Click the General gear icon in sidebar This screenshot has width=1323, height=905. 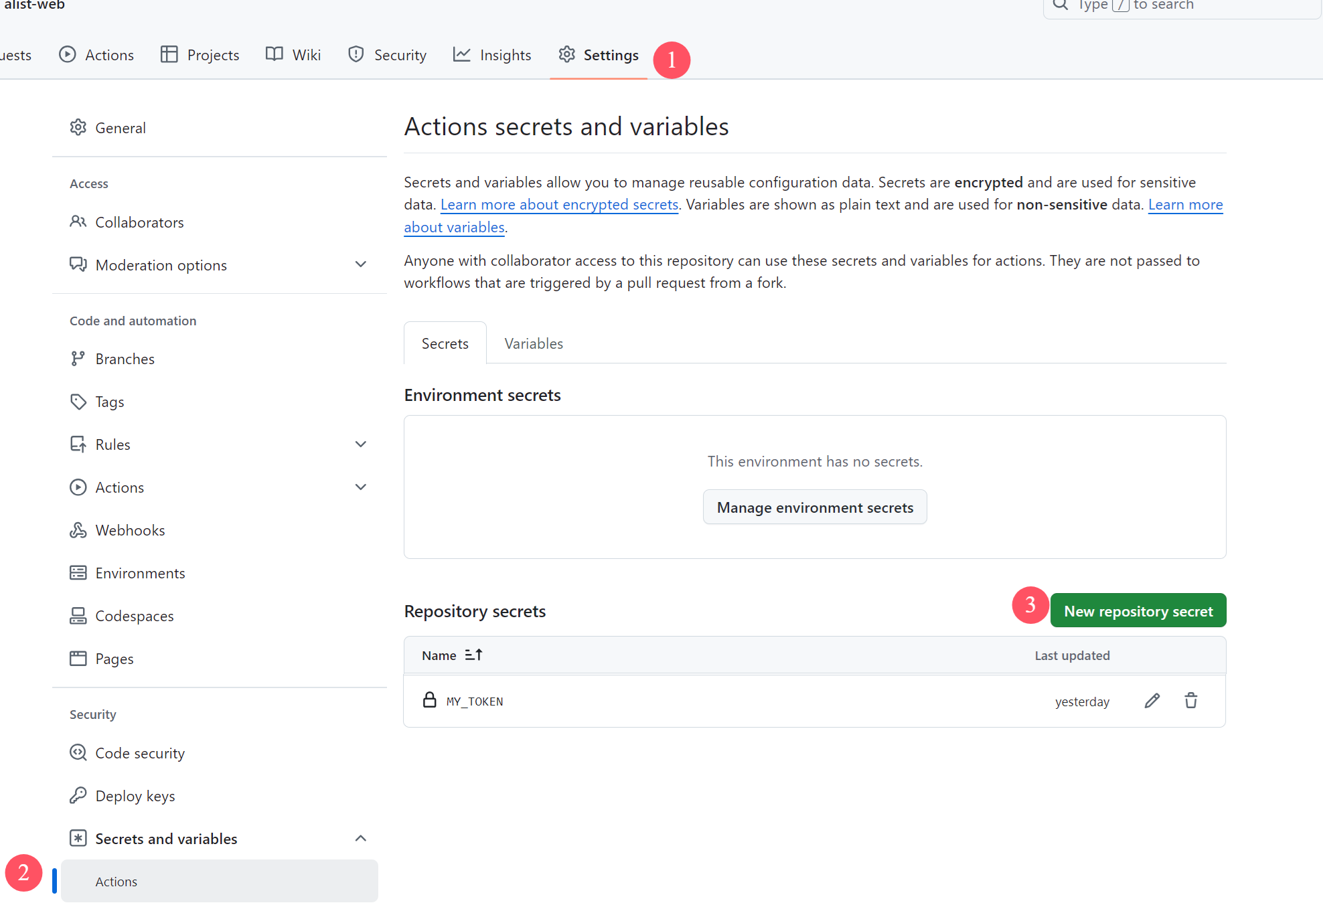[x=78, y=127]
